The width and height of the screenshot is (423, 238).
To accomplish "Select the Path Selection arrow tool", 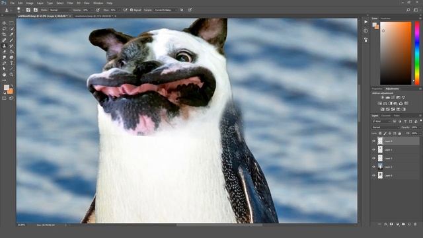I will click(5, 69).
